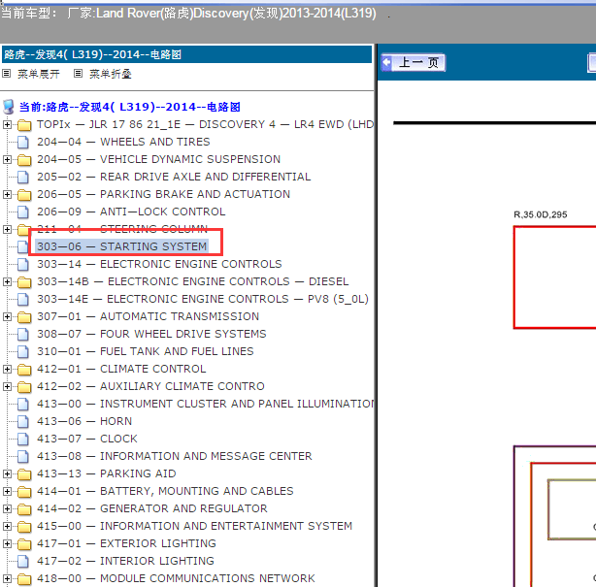Click document icon of 205-02 Rear Drive Axle

point(23,178)
